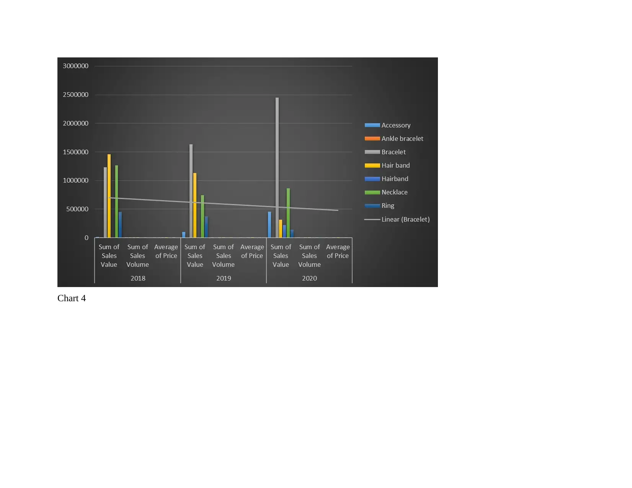Select the 2020 Hairband blue bar
The image size is (632, 488).
[x=284, y=232]
